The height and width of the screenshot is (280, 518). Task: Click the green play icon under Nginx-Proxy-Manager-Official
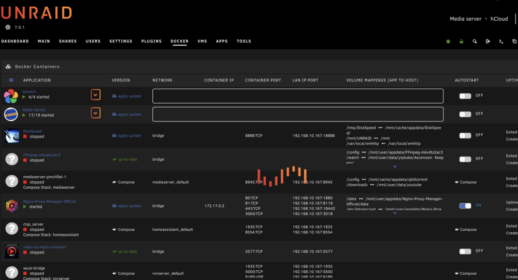25,206
